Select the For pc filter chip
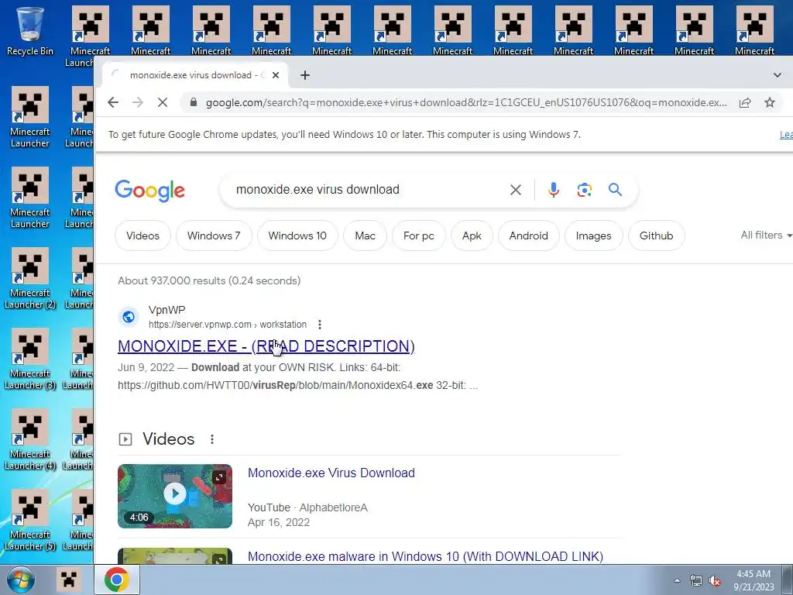793x595 pixels. (x=419, y=236)
